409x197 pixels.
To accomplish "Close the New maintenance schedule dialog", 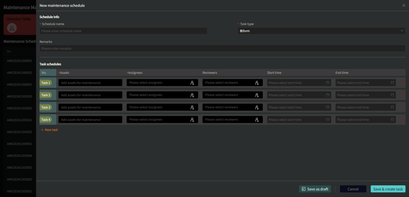I will click(404, 5).
